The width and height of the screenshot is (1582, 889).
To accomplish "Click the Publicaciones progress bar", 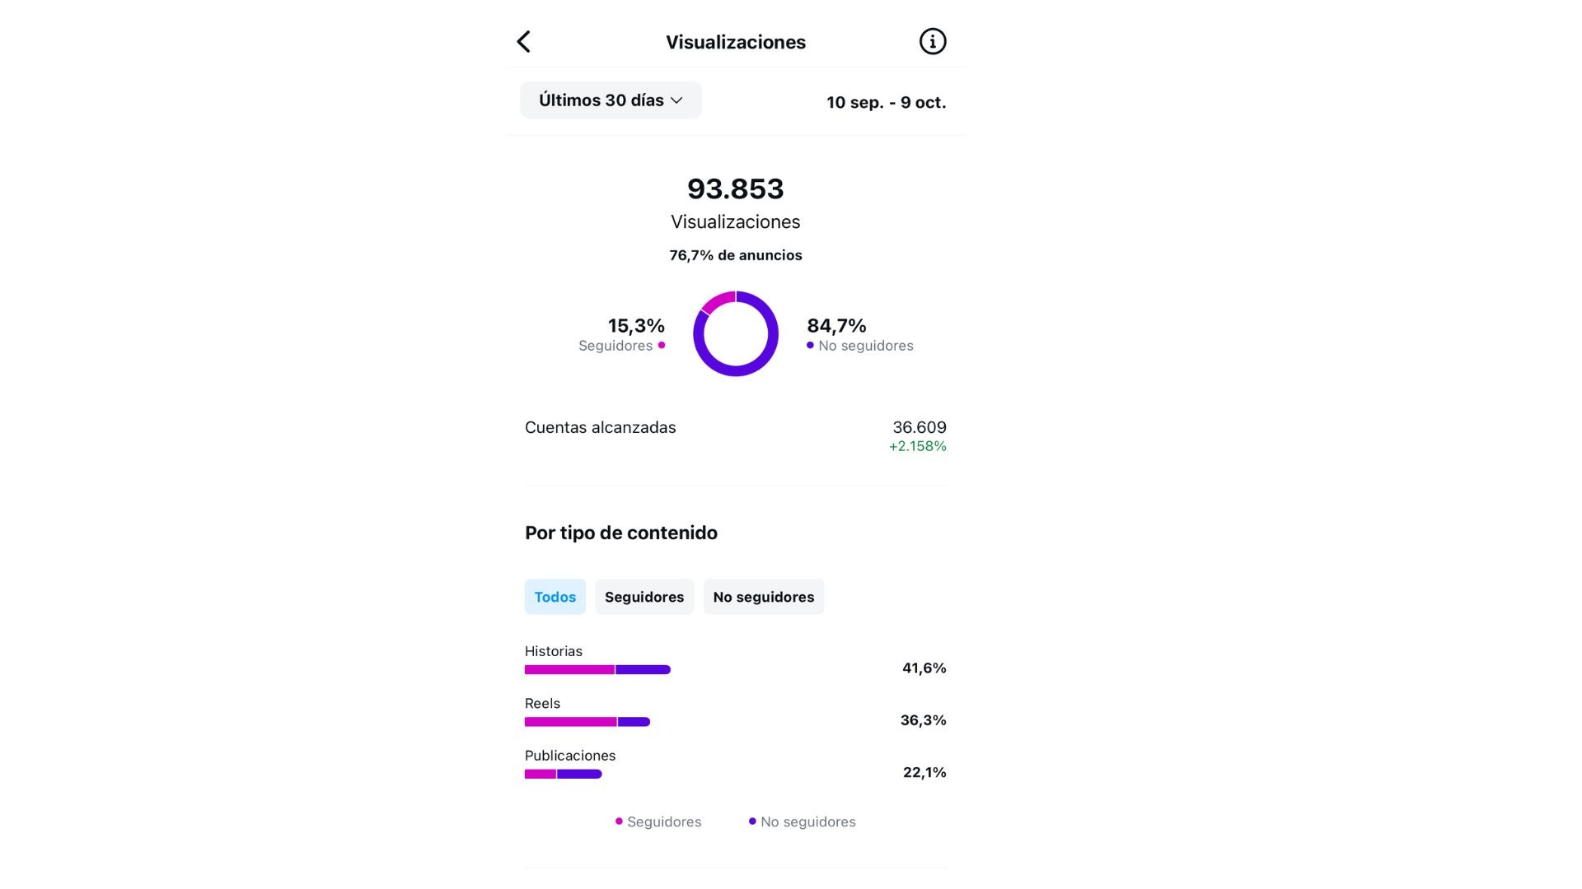I will pyautogui.click(x=564, y=774).
